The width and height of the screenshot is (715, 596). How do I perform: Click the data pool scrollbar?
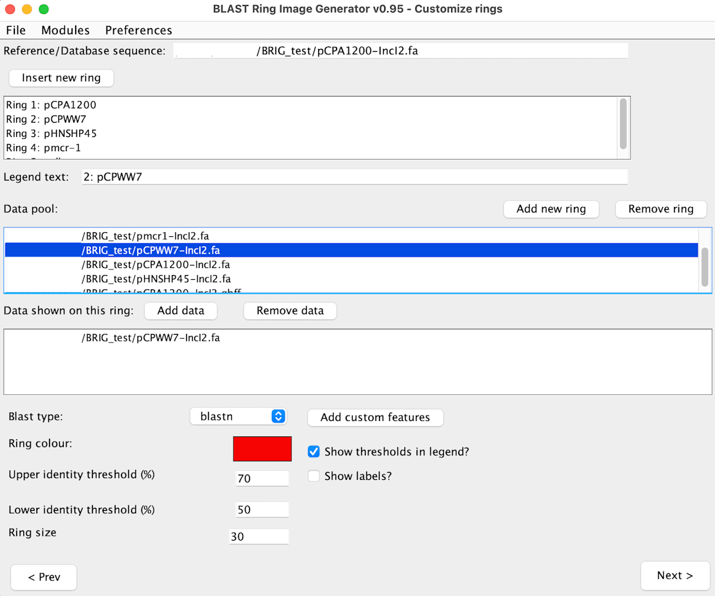pos(705,268)
